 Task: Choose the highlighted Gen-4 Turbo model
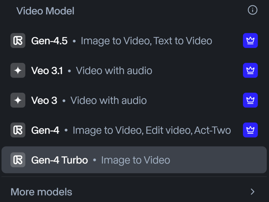click(x=60, y=160)
